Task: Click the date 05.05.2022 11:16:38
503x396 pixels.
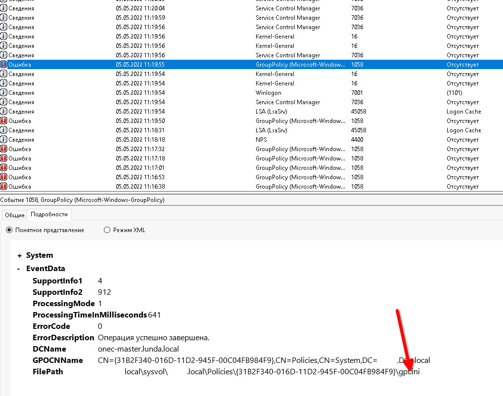Action: (140, 186)
